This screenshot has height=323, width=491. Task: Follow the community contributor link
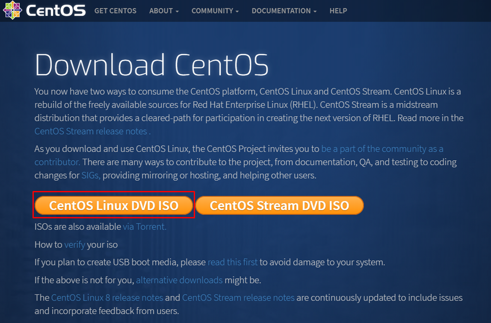point(382,149)
